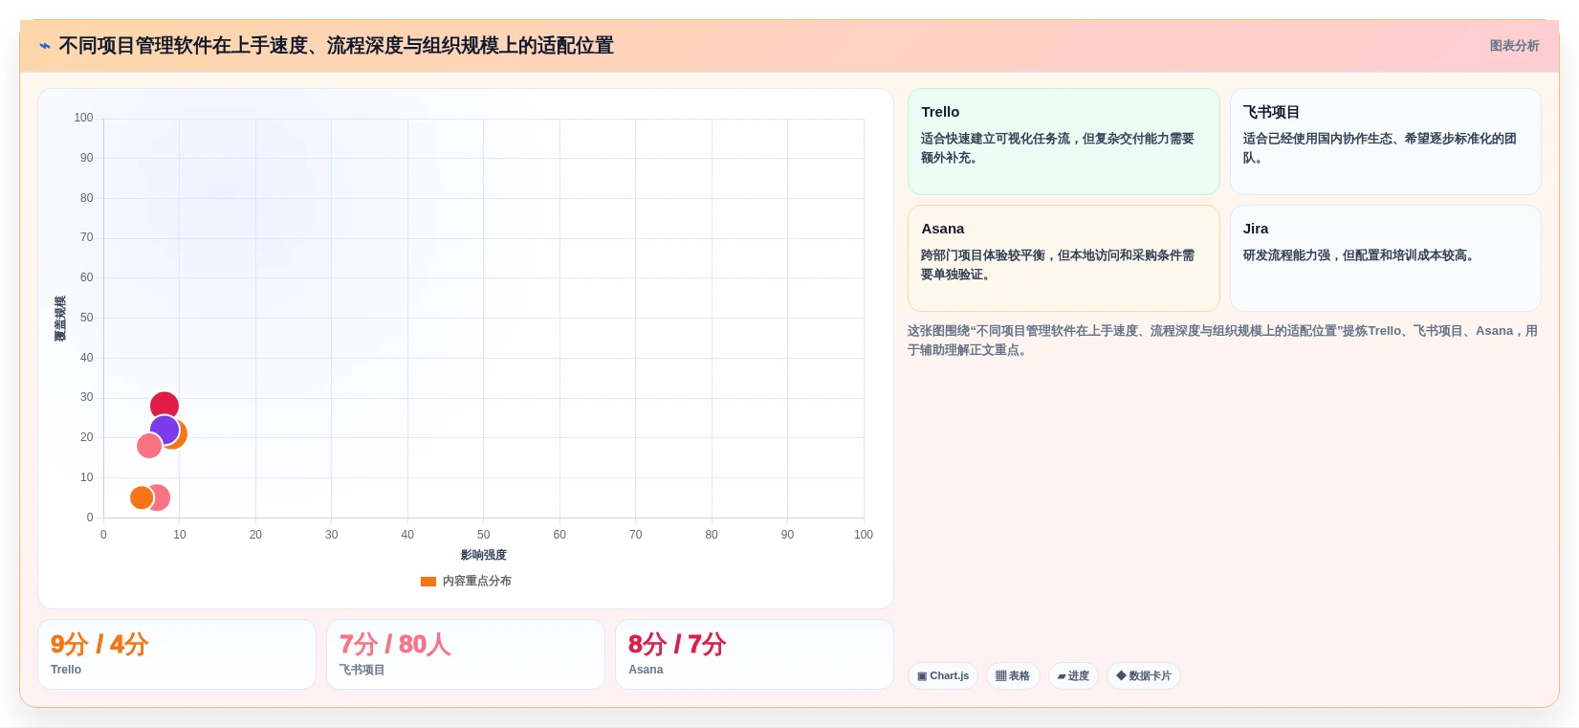Click the 图表分析 label in the header
Image resolution: width=1579 pixels, height=728 pixels.
point(1514,46)
